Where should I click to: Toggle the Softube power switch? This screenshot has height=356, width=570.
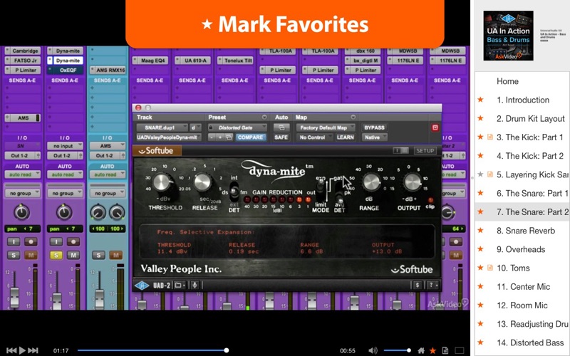tap(401, 150)
